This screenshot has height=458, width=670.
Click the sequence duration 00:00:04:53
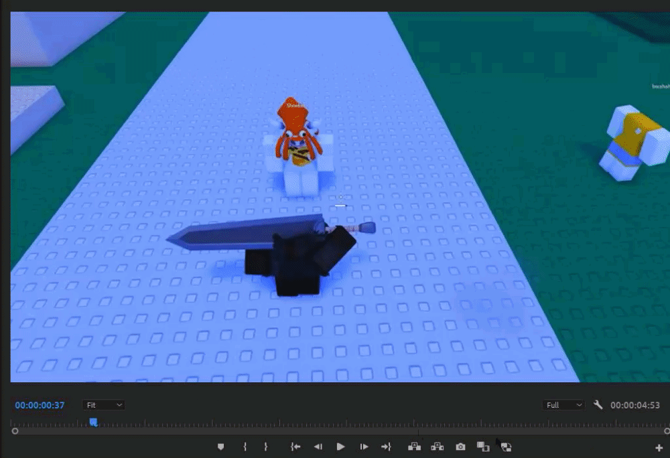pyautogui.click(x=634, y=405)
